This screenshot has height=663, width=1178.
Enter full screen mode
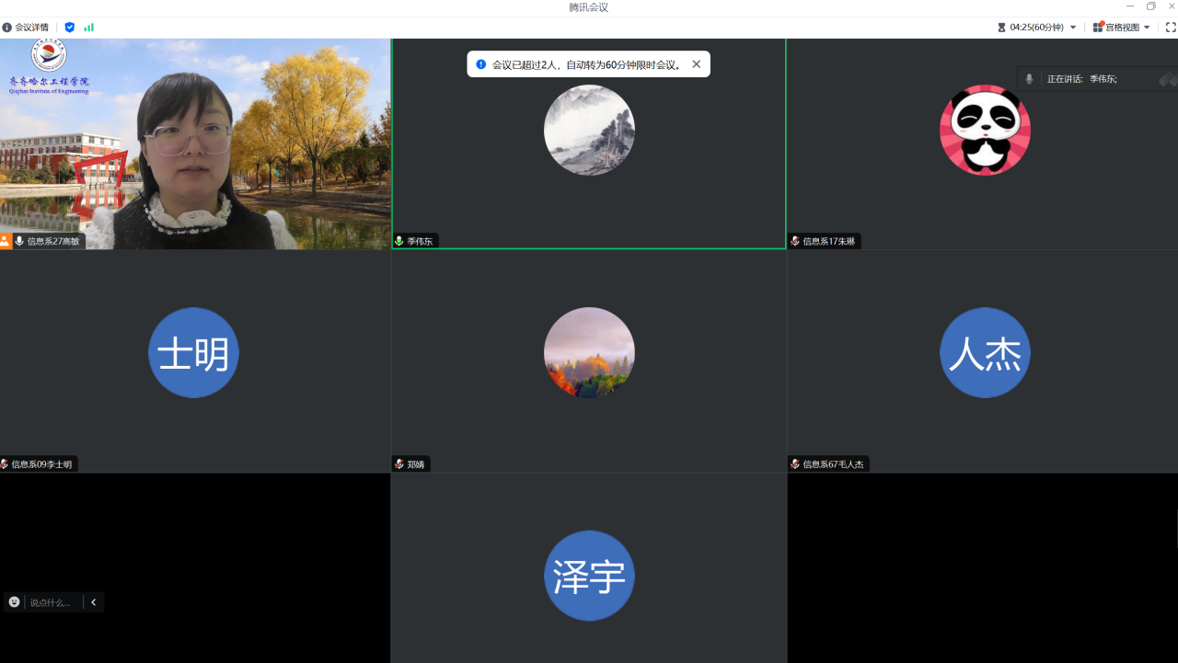tap(1171, 28)
